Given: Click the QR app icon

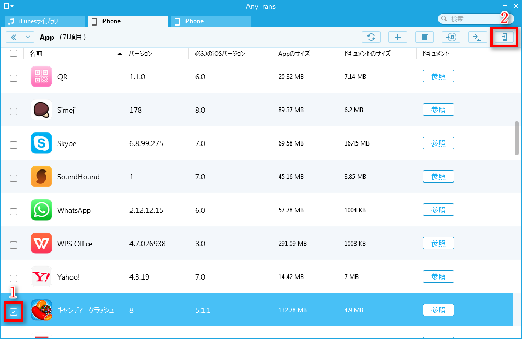Looking at the screenshot, I should [x=41, y=77].
